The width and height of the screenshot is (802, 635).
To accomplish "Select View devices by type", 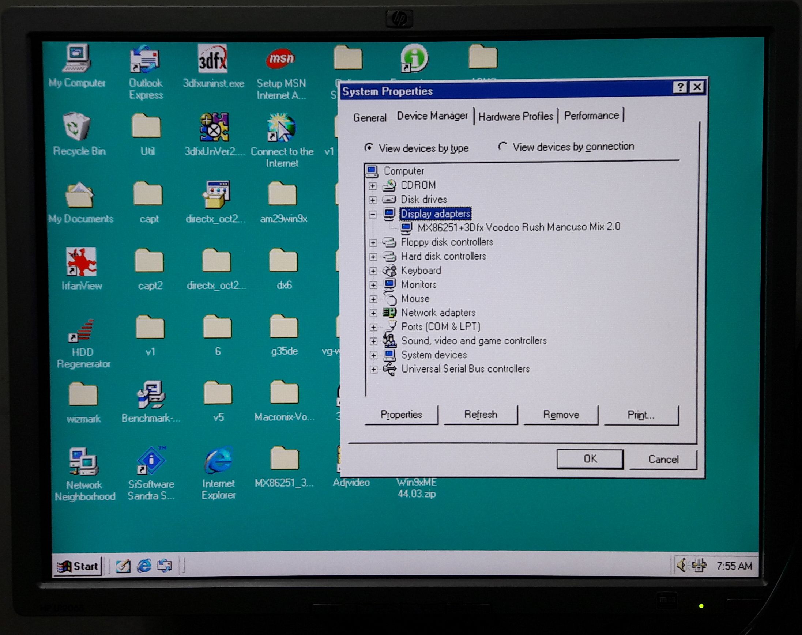I will tap(417, 148).
